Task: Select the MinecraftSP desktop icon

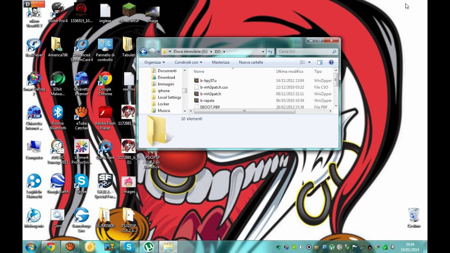Action: (129, 13)
